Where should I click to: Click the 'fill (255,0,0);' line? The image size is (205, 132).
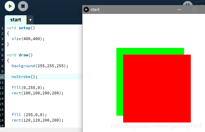pos(29,115)
